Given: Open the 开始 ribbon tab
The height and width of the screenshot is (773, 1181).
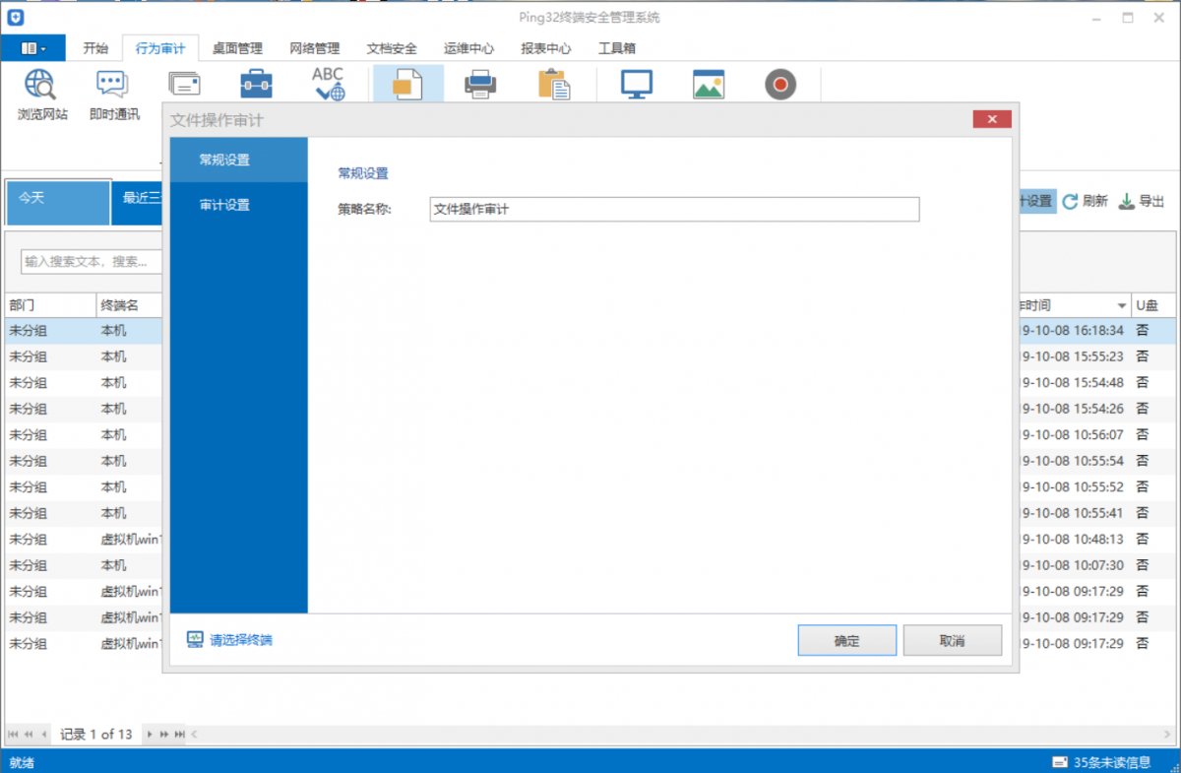Looking at the screenshot, I should point(95,48).
